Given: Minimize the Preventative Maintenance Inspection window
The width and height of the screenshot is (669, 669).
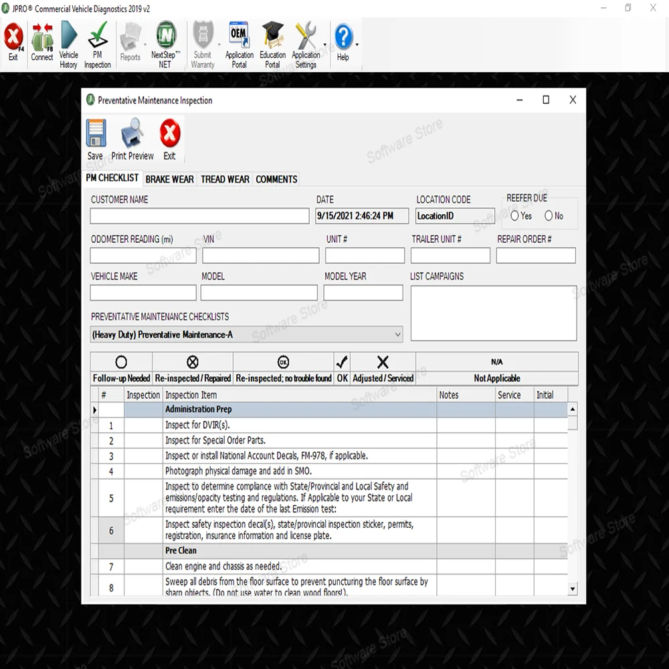Looking at the screenshot, I should 519,100.
